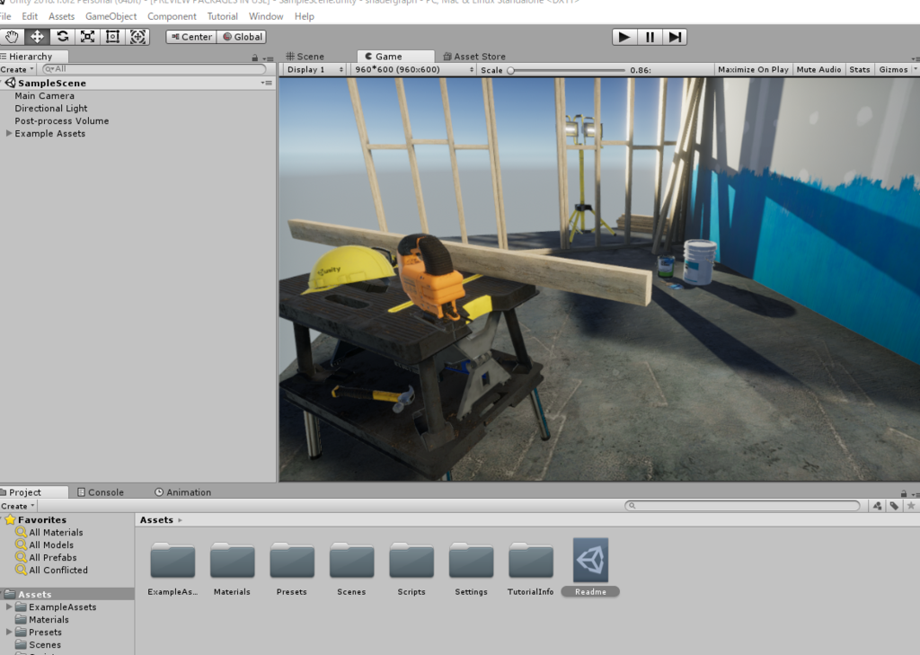
Task: Select All Conflicted favorite
Action: click(x=58, y=570)
